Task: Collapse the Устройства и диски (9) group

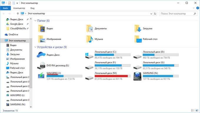Action: point(35,47)
